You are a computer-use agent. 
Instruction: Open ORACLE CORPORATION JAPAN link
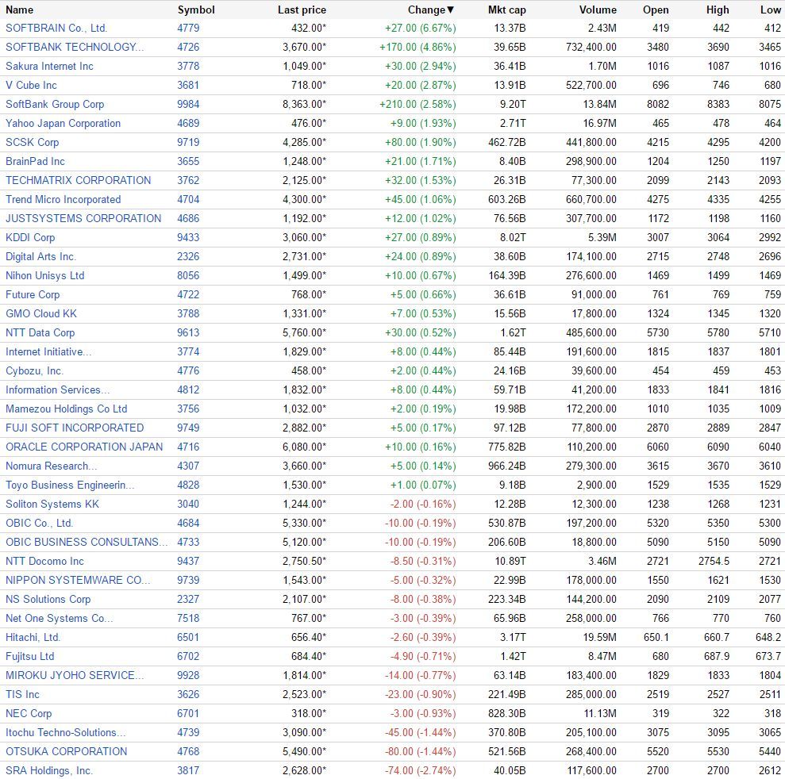tap(84, 447)
